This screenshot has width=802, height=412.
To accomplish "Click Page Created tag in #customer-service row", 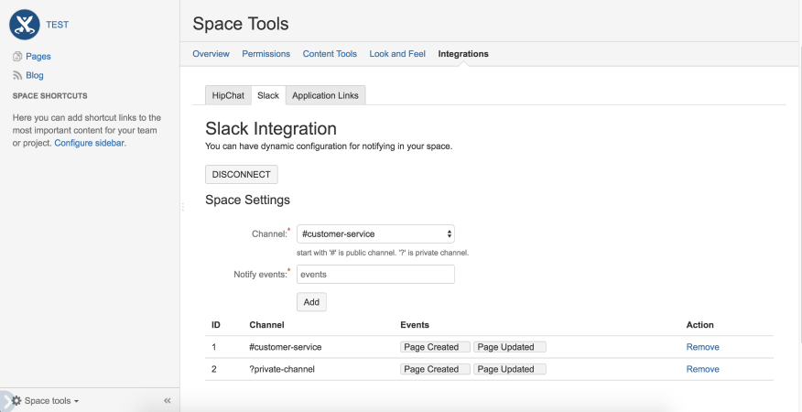I will pyautogui.click(x=435, y=347).
